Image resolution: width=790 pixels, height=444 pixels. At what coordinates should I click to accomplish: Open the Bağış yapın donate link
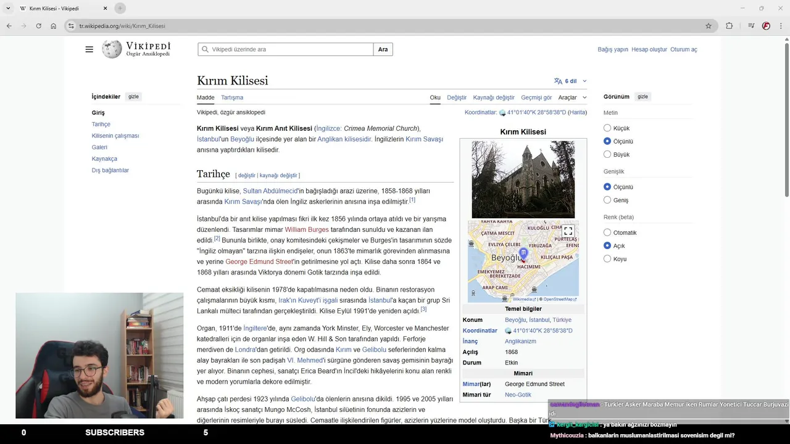click(613, 49)
